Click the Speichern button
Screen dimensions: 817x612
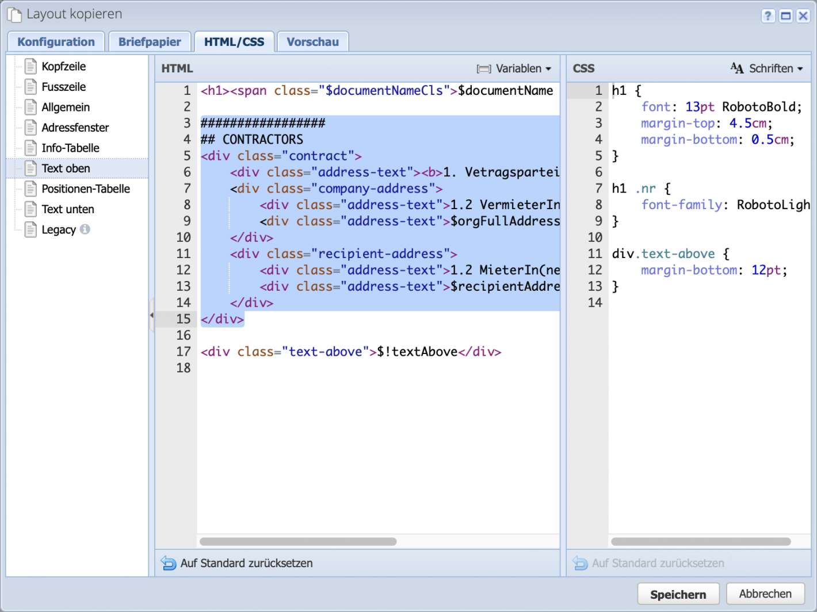tap(678, 594)
